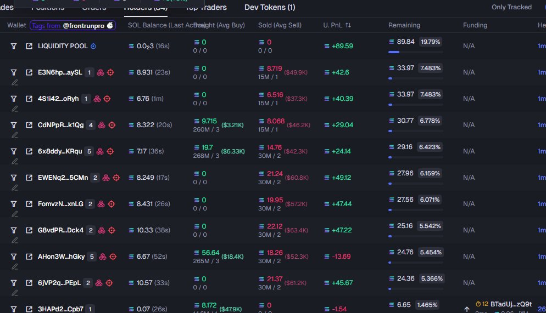Filter by the LIQUIDITY POOL wallet

pos(14,46)
